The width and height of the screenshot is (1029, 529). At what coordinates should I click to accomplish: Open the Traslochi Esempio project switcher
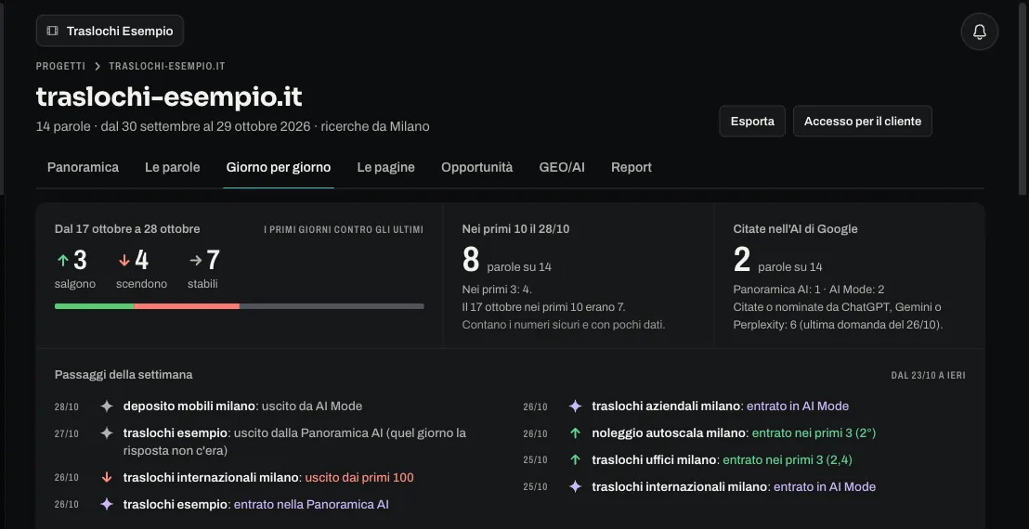[110, 31]
